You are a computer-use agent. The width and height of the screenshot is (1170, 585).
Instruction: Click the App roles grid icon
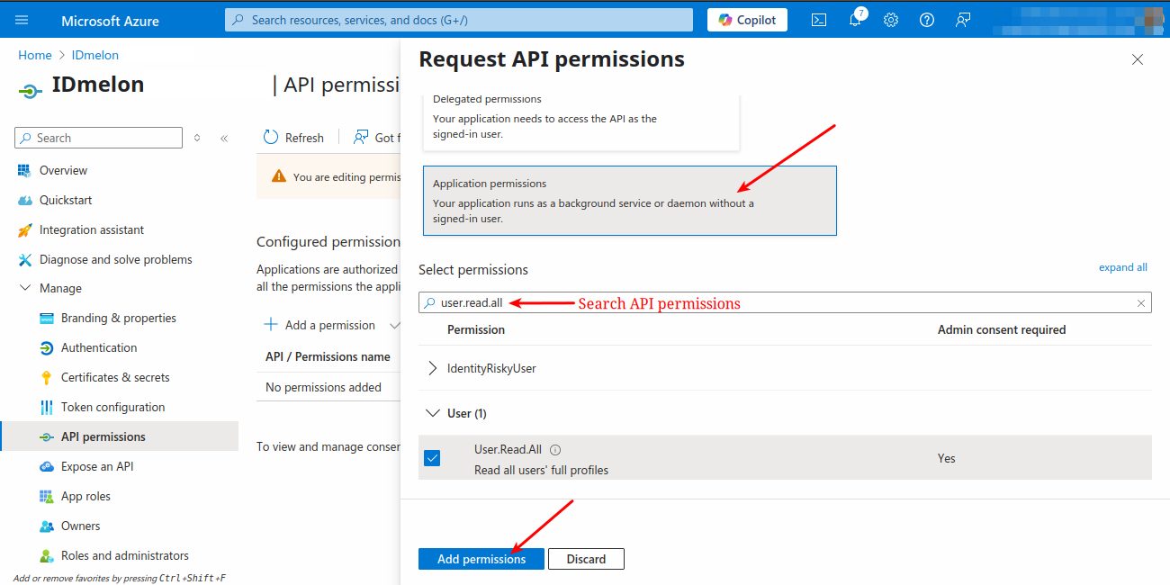pyautogui.click(x=46, y=496)
